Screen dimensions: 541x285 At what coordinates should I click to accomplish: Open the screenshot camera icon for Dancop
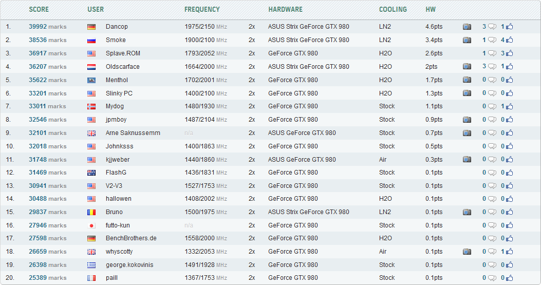coord(467,27)
